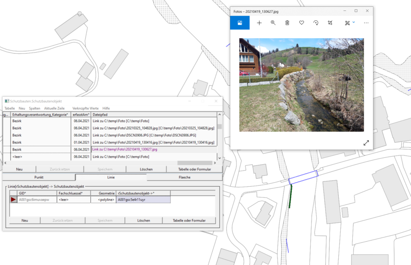Open the Verknüpfte Werte menu
The image size is (411, 265).
click(x=85, y=108)
